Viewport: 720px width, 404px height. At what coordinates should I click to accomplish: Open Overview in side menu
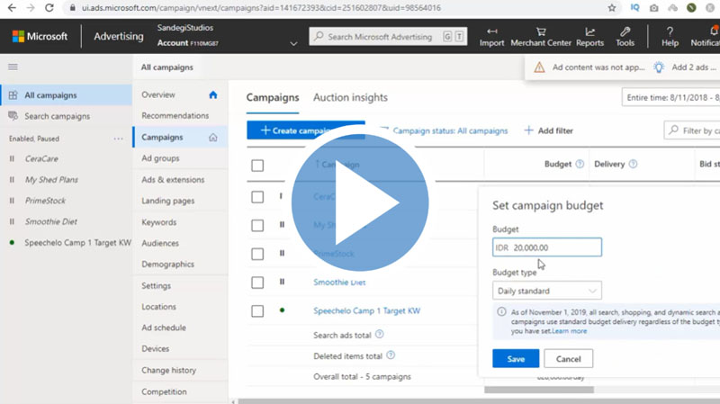pyautogui.click(x=158, y=94)
